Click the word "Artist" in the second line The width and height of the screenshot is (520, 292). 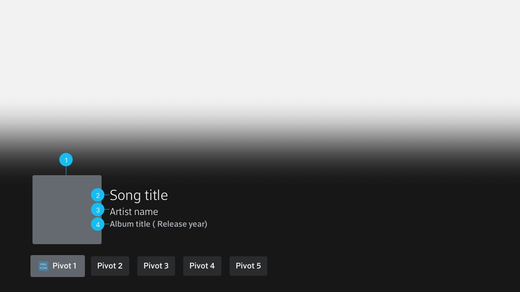(x=121, y=212)
